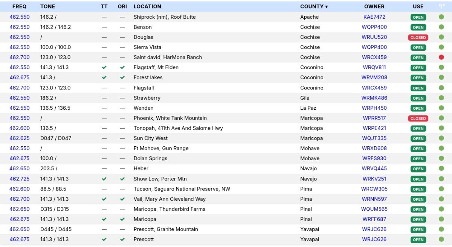Screen dimensions: 452x247
Task: Click TT checkmark in Maricopa Pinal row
Action: 104,219
